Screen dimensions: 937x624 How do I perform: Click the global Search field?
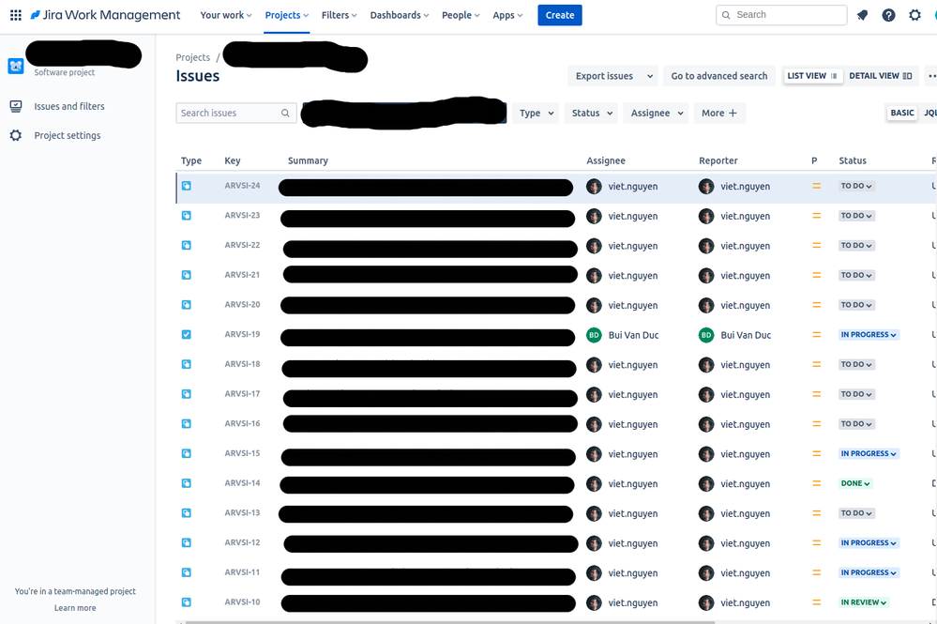(781, 15)
